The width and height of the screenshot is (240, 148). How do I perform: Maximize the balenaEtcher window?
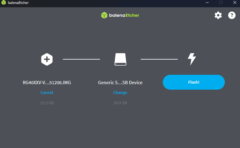(x=221, y=3)
